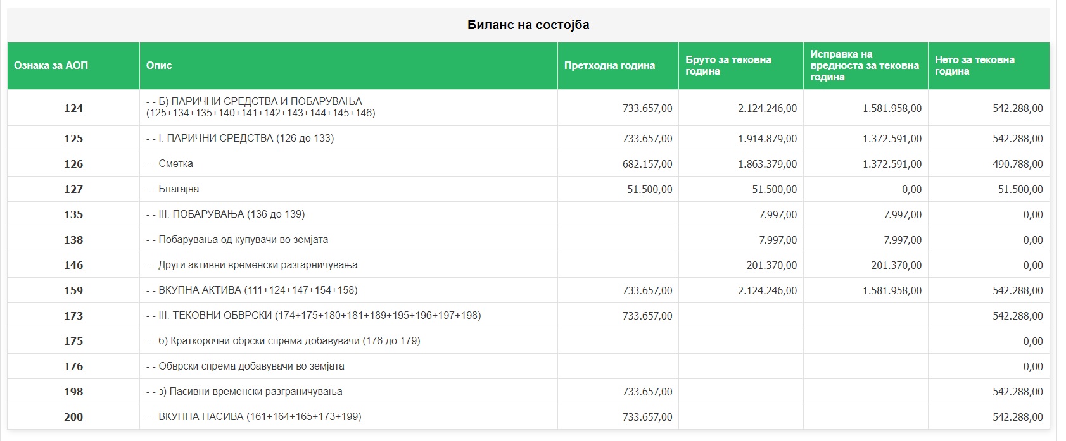Click net value 542.288,00 in row 124
Viewport: 1066px width, 441px height.
click(1018, 108)
